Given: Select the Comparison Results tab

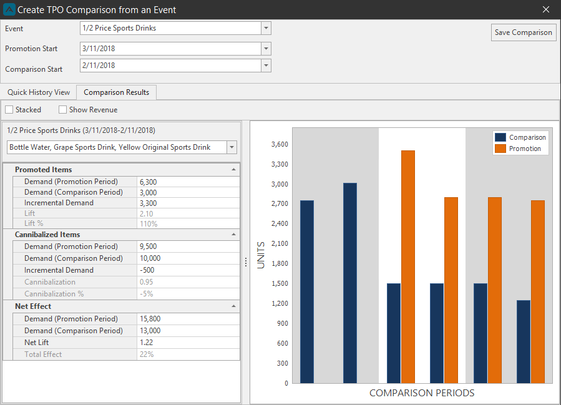Looking at the screenshot, I should (x=116, y=92).
